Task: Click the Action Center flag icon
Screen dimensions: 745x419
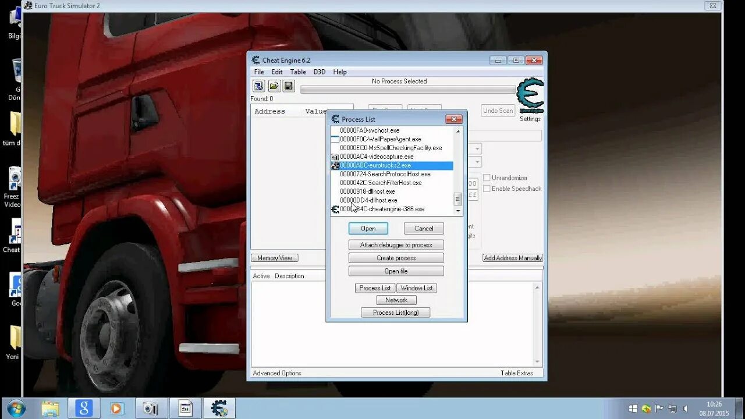Action: click(x=659, y=409)
